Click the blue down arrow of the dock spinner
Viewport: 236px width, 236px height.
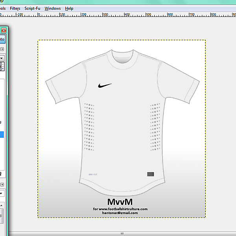pyautogui.click(x=3, y=68)
